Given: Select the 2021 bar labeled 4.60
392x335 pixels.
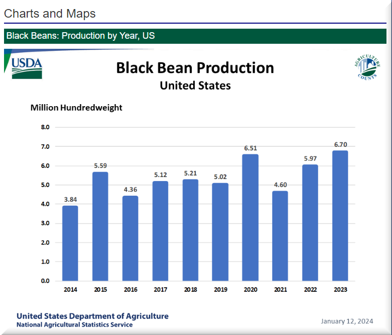Looking at the screenshot, I should pyautogui.click(x=280, y=236).
